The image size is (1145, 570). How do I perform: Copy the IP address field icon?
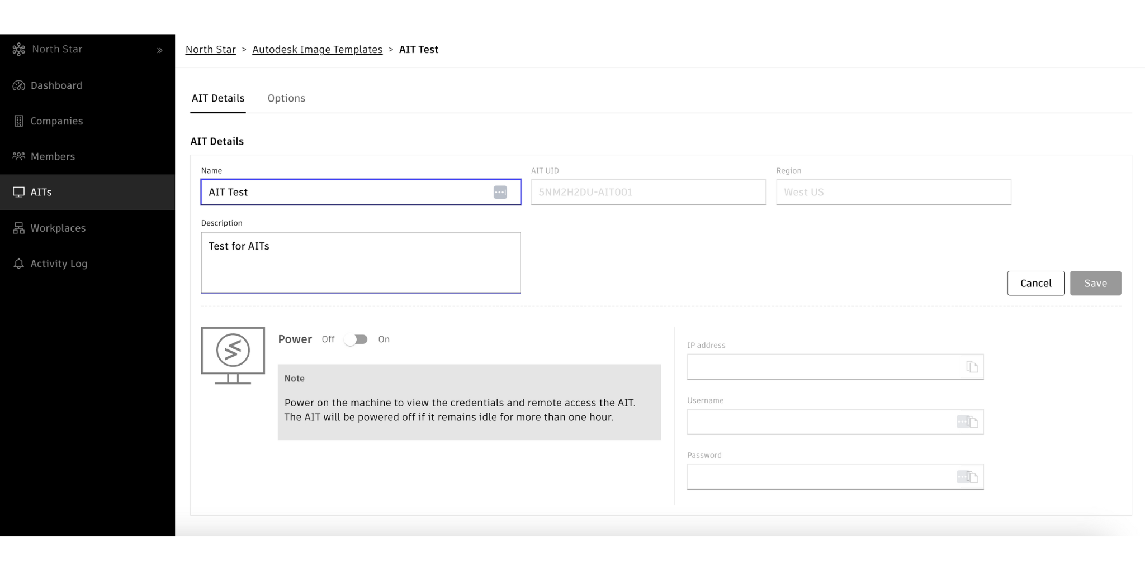pos(972,367)
